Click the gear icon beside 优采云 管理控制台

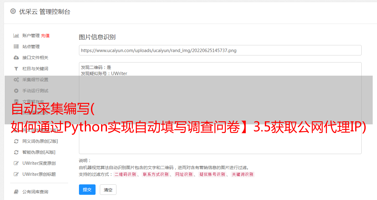[x=13, y=11]
